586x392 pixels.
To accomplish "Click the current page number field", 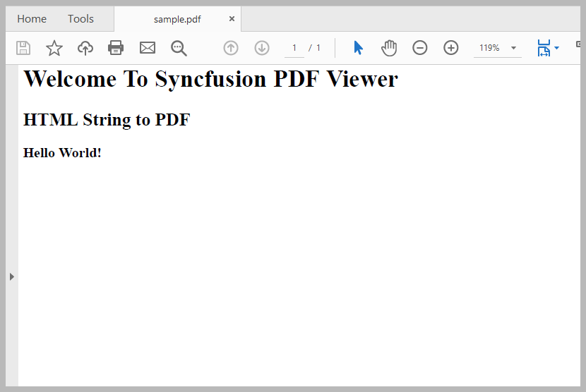I will (294, 48).
